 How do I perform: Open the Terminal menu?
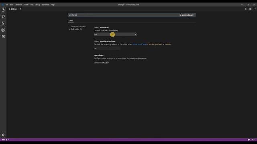pos(45,4)
